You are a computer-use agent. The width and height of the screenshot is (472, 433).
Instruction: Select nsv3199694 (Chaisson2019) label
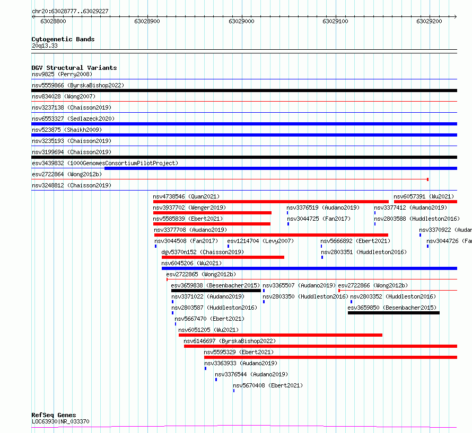[x=72, y=152]
